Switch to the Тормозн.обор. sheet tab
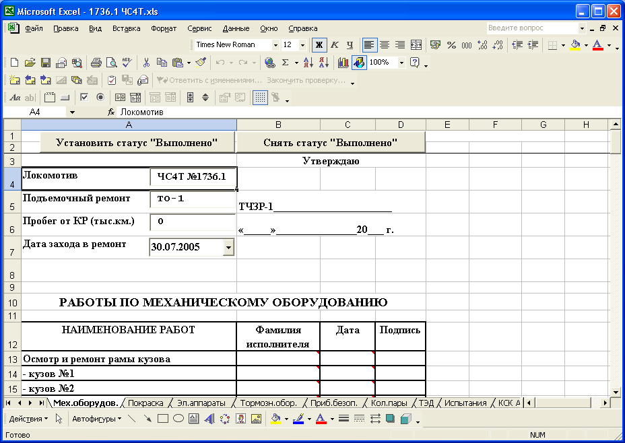This screenshot has width=625, height=443. coord(268,403)
